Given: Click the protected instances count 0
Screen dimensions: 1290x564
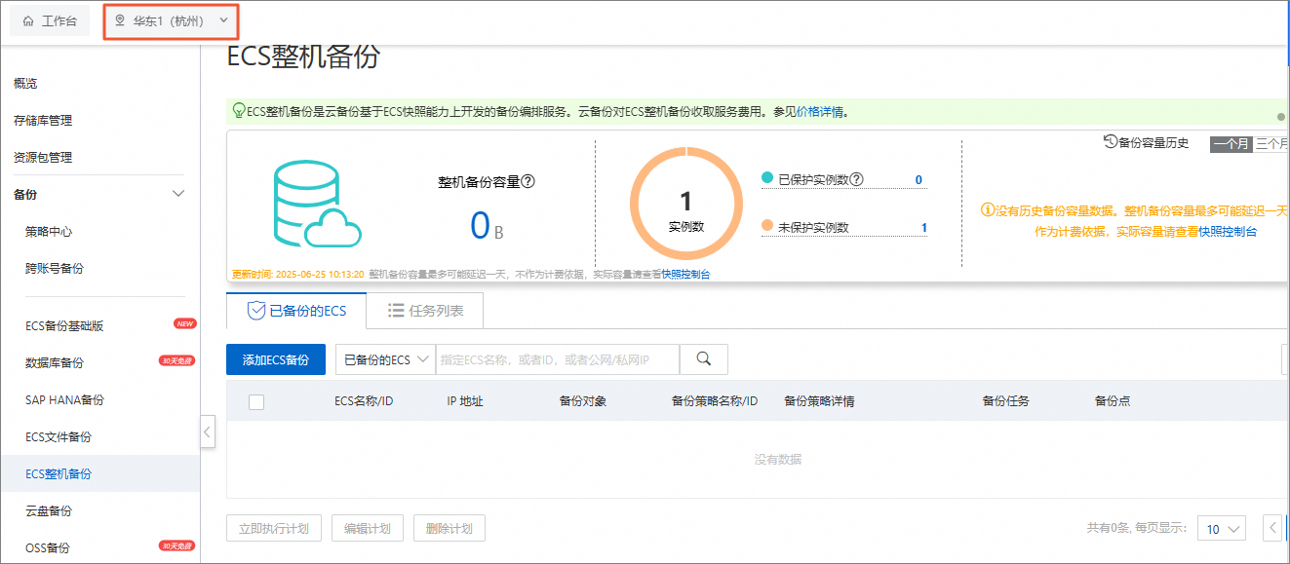Looking at the screenshot, I should 919,180.
